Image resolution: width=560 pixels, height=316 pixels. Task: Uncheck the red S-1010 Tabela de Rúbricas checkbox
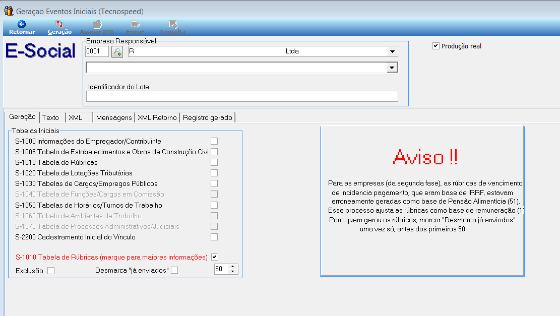click(x=214, y=257)
